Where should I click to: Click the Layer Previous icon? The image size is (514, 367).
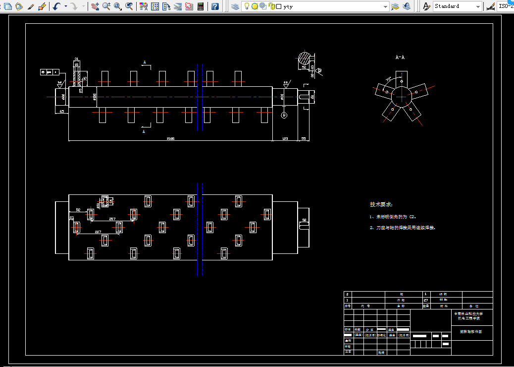point(407,6)
